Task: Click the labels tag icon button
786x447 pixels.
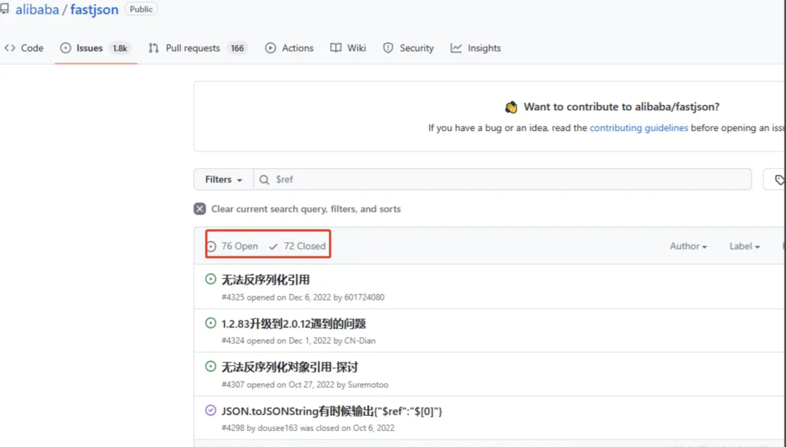Action: (777, 179)
